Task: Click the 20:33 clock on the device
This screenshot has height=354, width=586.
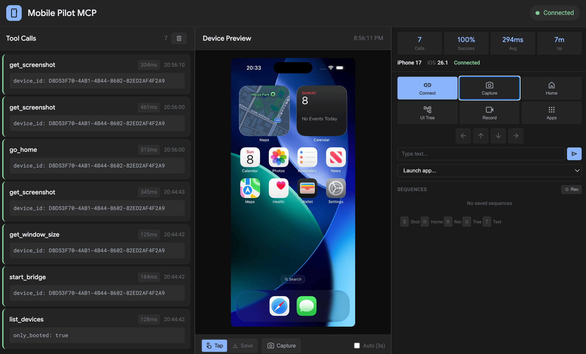Action: pos(254,68)
